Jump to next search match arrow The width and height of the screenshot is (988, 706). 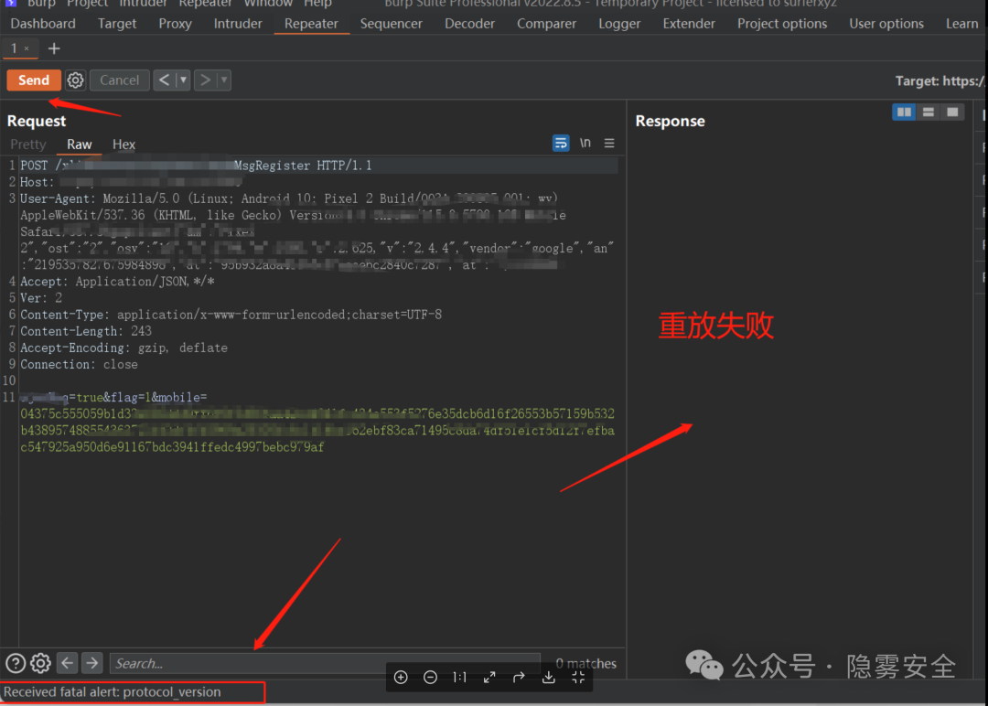point(92,662)
